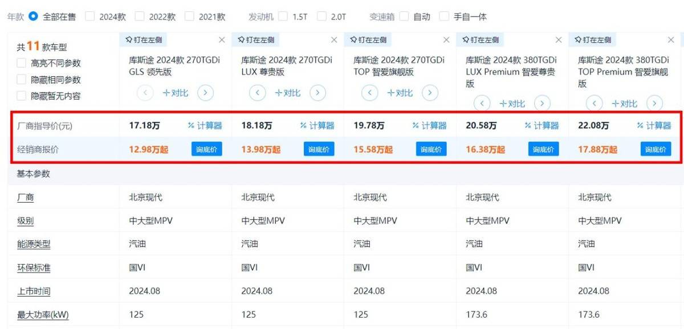Tick the 自动 transmission checkbox
Viewport: 684px width, 329px height.
point(404,17)
